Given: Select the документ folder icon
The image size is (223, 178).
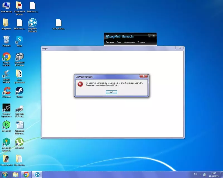Looking at the screenshot, I should (x=6, y=24).
